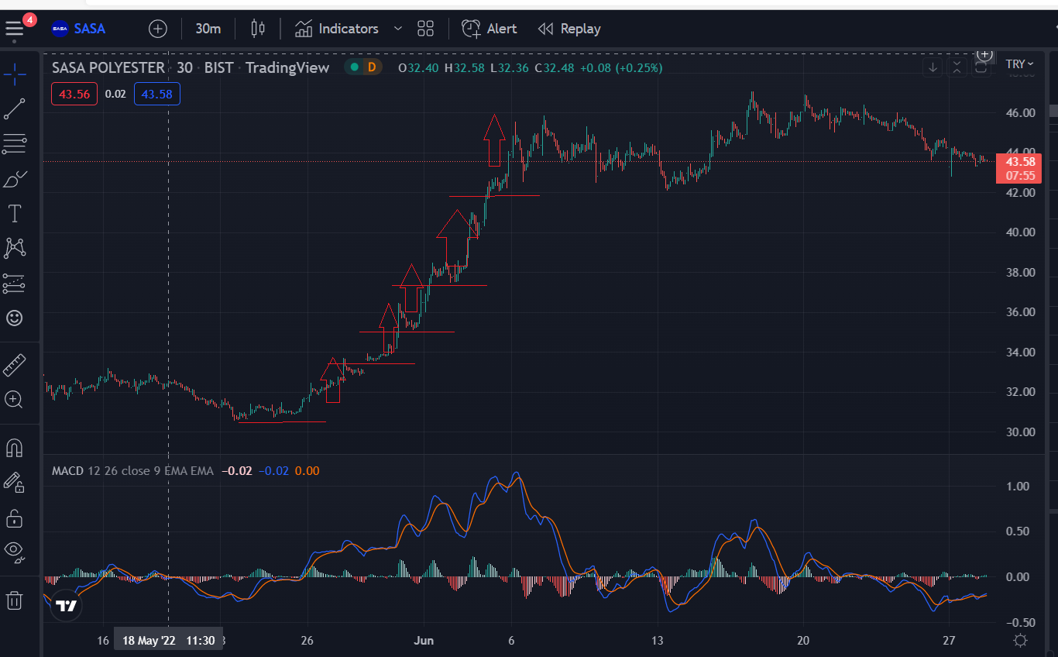Select the Text tool in left toolbar
Image resolution: width=1058 pixels, height=657 pixels.
point(15,213)
